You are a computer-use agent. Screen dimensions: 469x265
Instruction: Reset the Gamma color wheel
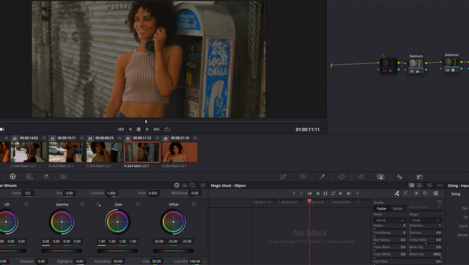tap(82, 204)
